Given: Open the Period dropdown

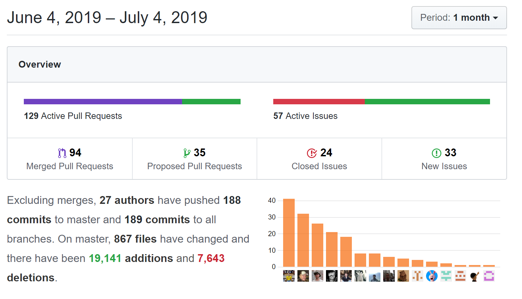Looking at the screenshot, I should (x=459, y=18).
